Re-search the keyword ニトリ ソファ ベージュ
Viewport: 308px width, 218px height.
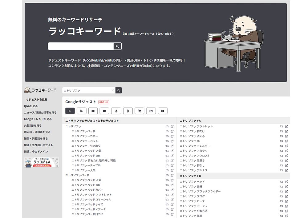coord(282,206)
